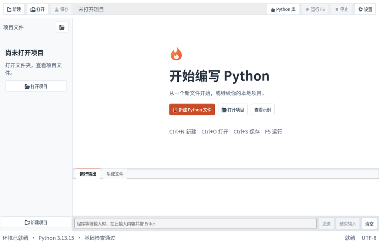Focus the program input field

(x=195, y=224)
